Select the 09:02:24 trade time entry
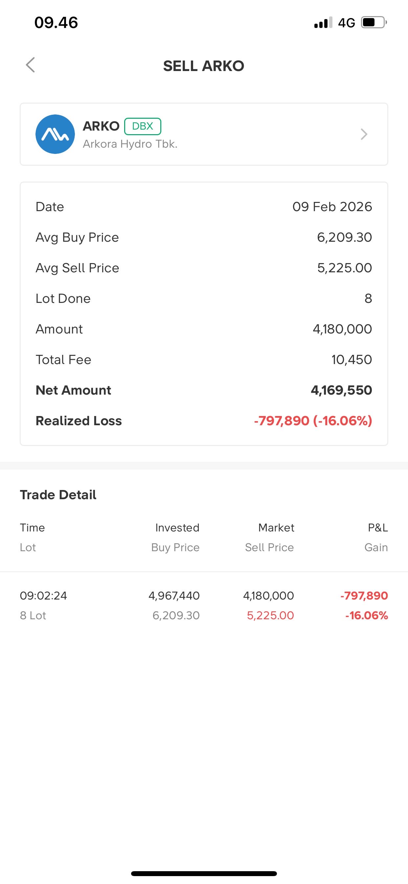The height and width of the screenshot is (884, 408). coord(43,595)
